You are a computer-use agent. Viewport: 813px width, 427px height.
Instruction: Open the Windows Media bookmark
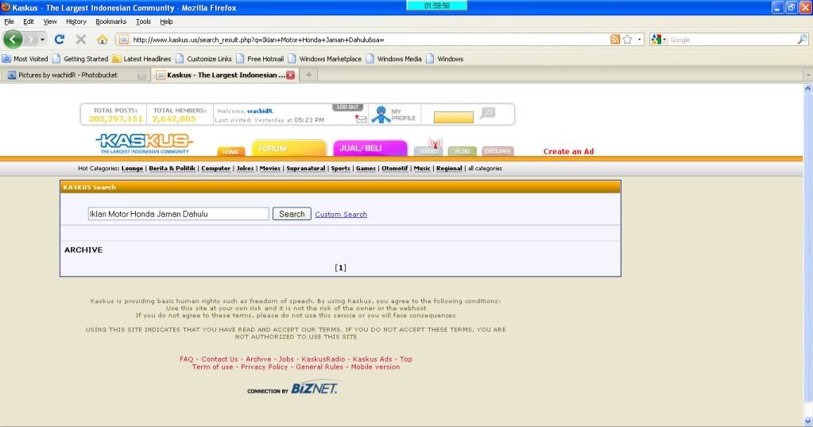[x=394, y=59]
